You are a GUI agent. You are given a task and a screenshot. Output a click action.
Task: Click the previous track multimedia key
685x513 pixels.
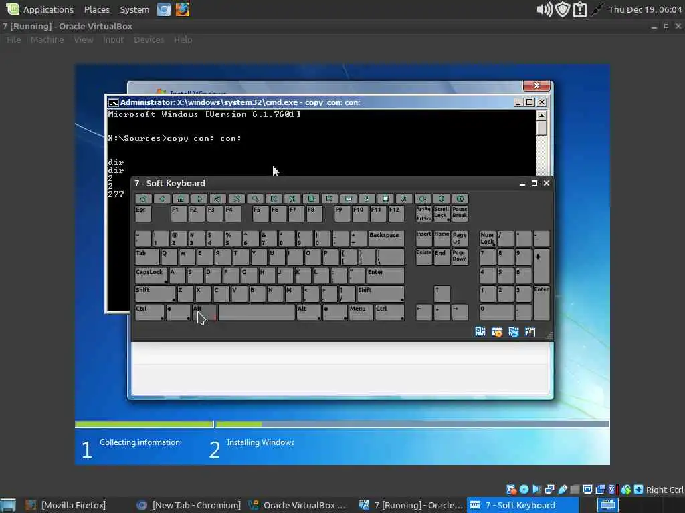[x=274, y=199]
